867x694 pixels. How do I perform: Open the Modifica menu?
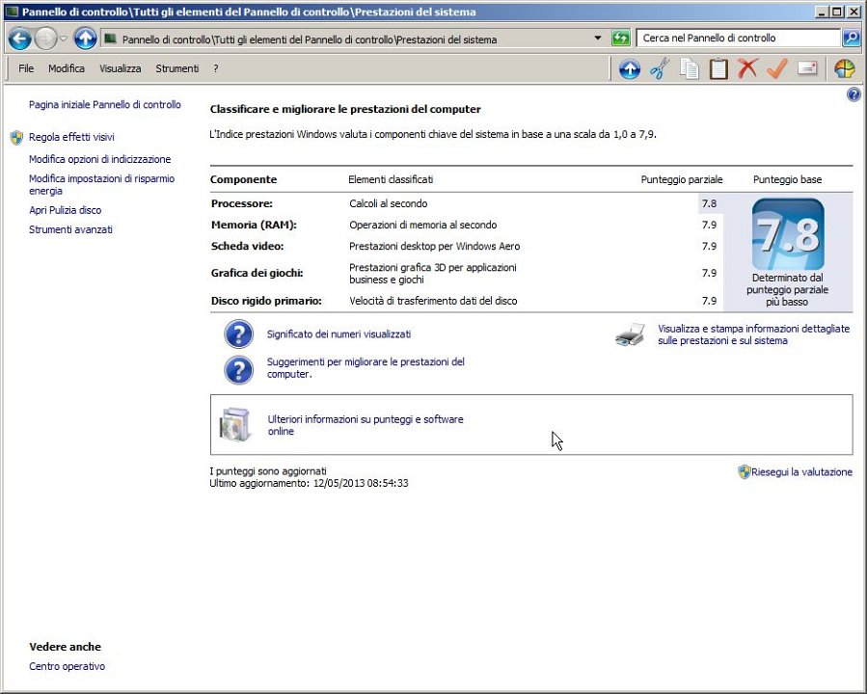click(67, 68)
